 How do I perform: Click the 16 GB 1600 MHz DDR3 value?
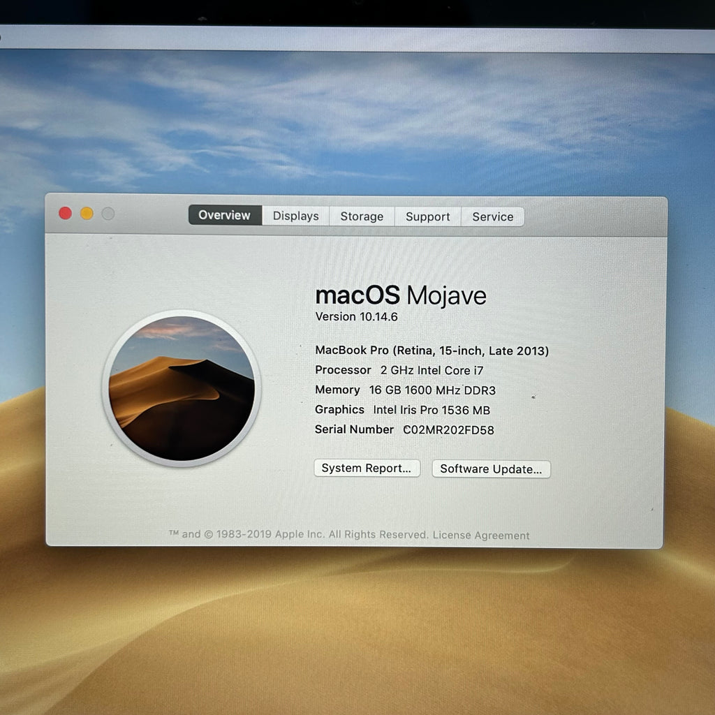coord(432,390)
